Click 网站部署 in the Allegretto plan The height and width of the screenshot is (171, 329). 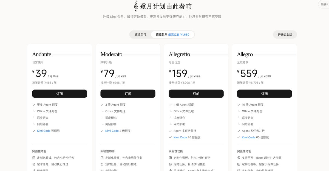tap(179, 124)
